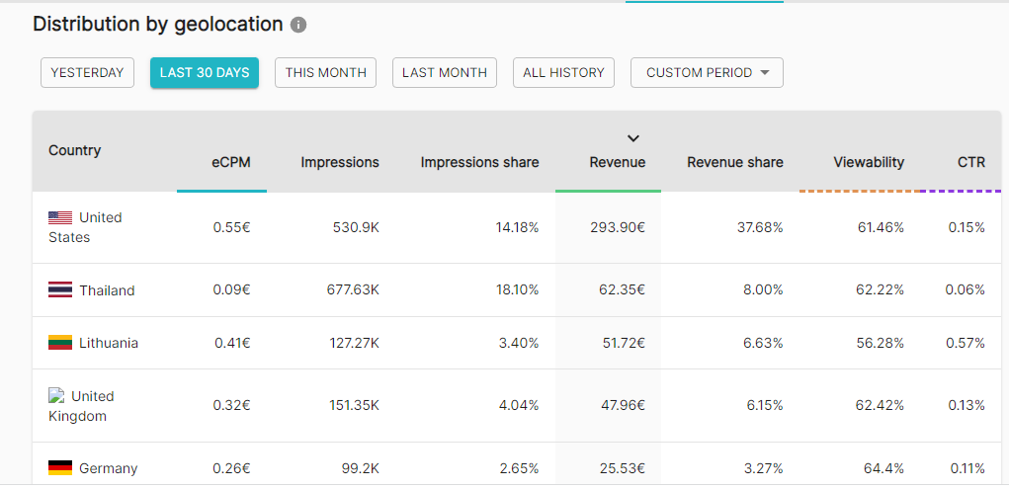Click the Germany flag icon
Screen dimensions: 1009x490
[x=60, y=468]
